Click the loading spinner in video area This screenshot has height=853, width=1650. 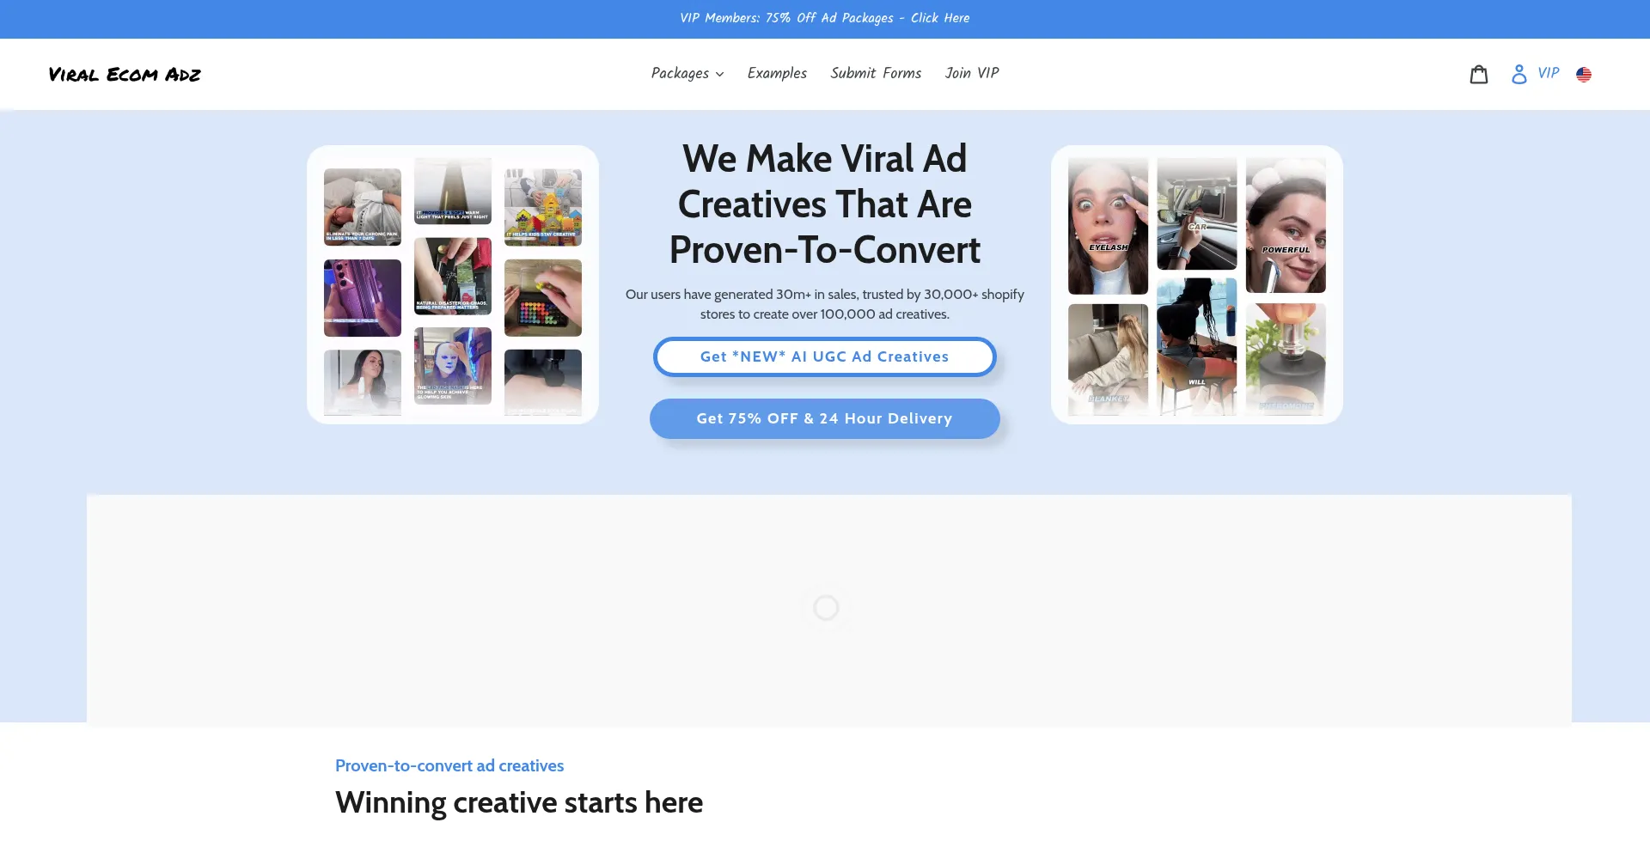[x=826, y=608]
